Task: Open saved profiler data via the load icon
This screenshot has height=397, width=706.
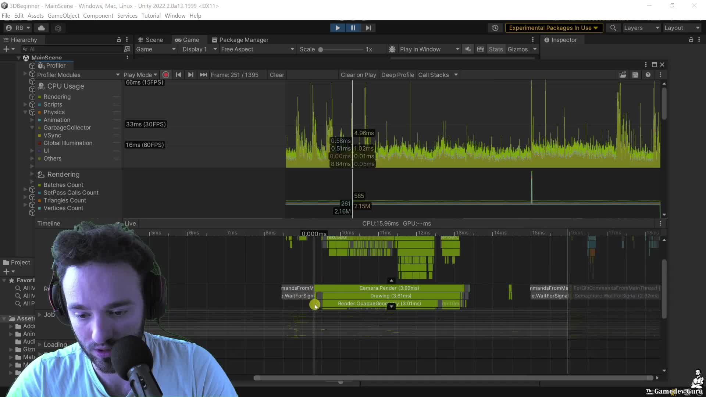Action: [x=623, y=75]
